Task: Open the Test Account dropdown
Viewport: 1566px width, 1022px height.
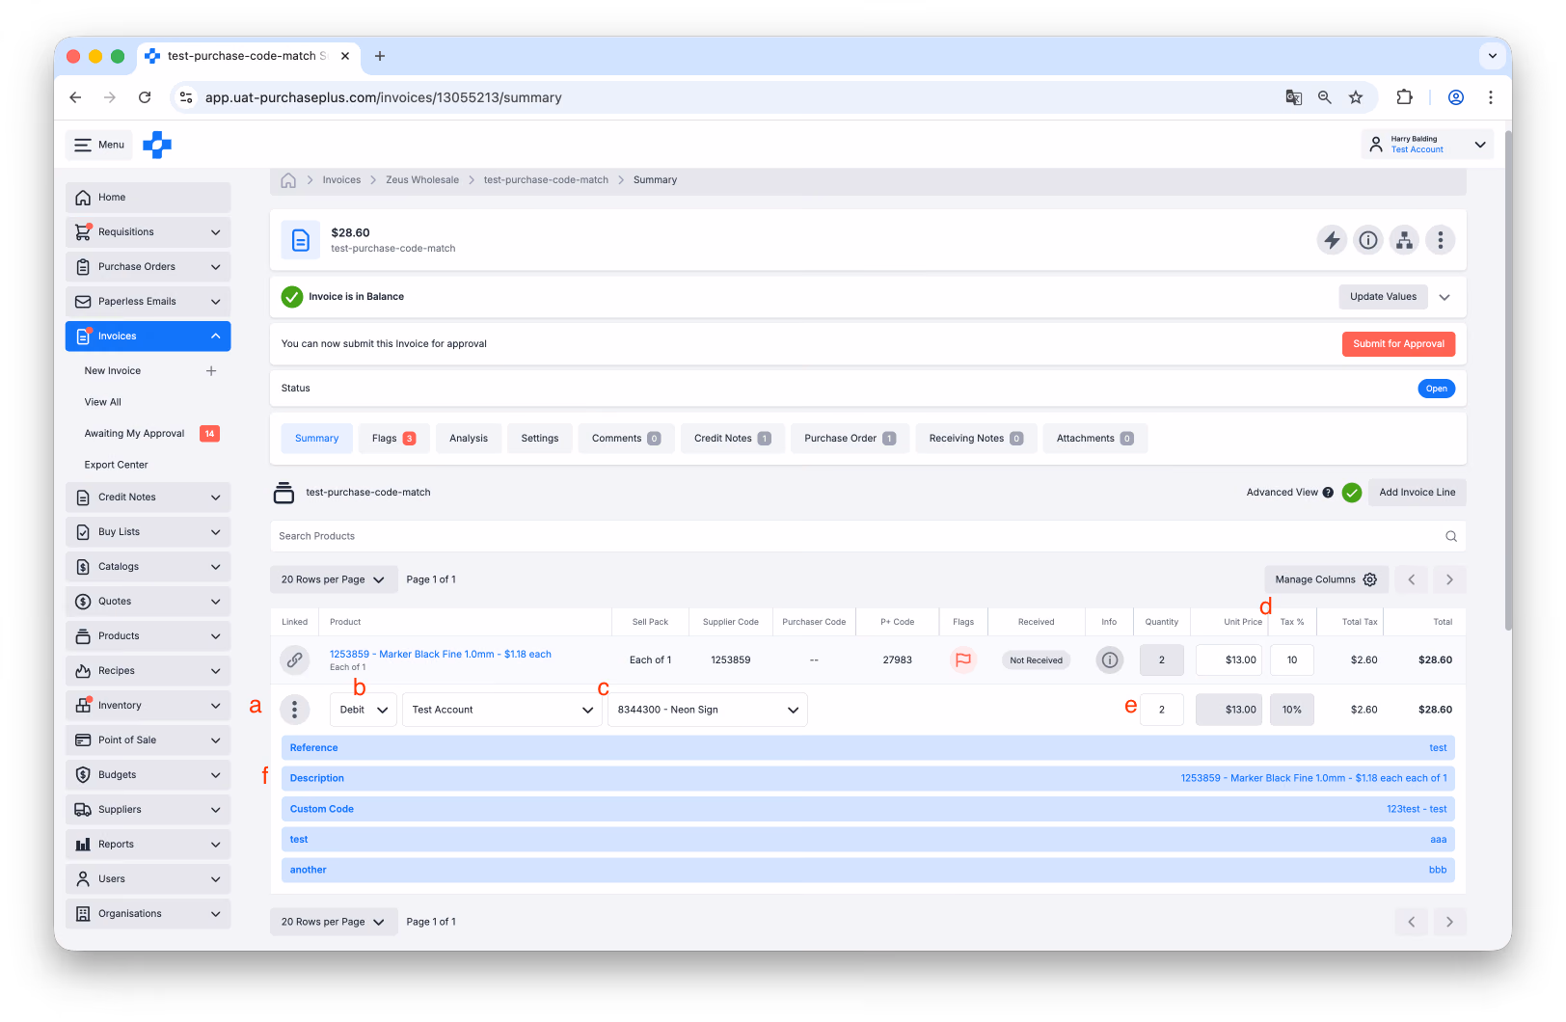Action: tap(502, 710)
